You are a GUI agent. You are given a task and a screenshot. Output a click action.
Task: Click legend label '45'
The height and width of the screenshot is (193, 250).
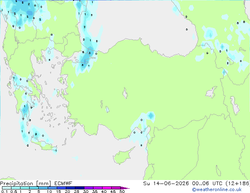click(x=113, y=191)
